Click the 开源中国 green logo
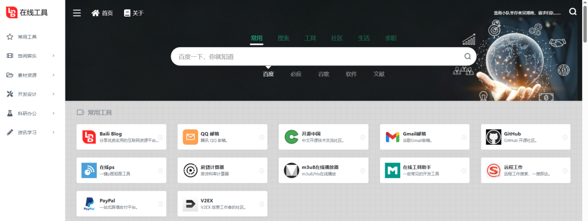The width and height of the screenshot is (588, 221). 291,137
